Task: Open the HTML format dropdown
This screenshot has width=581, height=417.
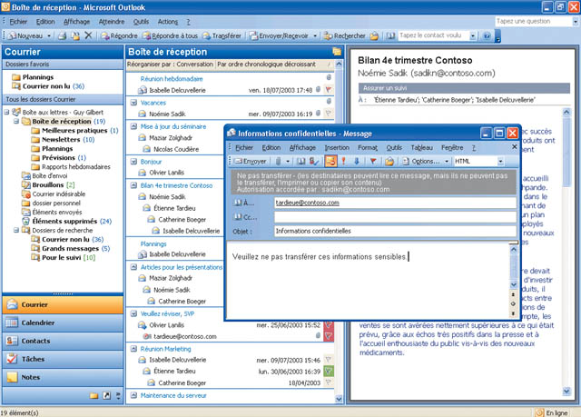Action: [x=500, y=161]
